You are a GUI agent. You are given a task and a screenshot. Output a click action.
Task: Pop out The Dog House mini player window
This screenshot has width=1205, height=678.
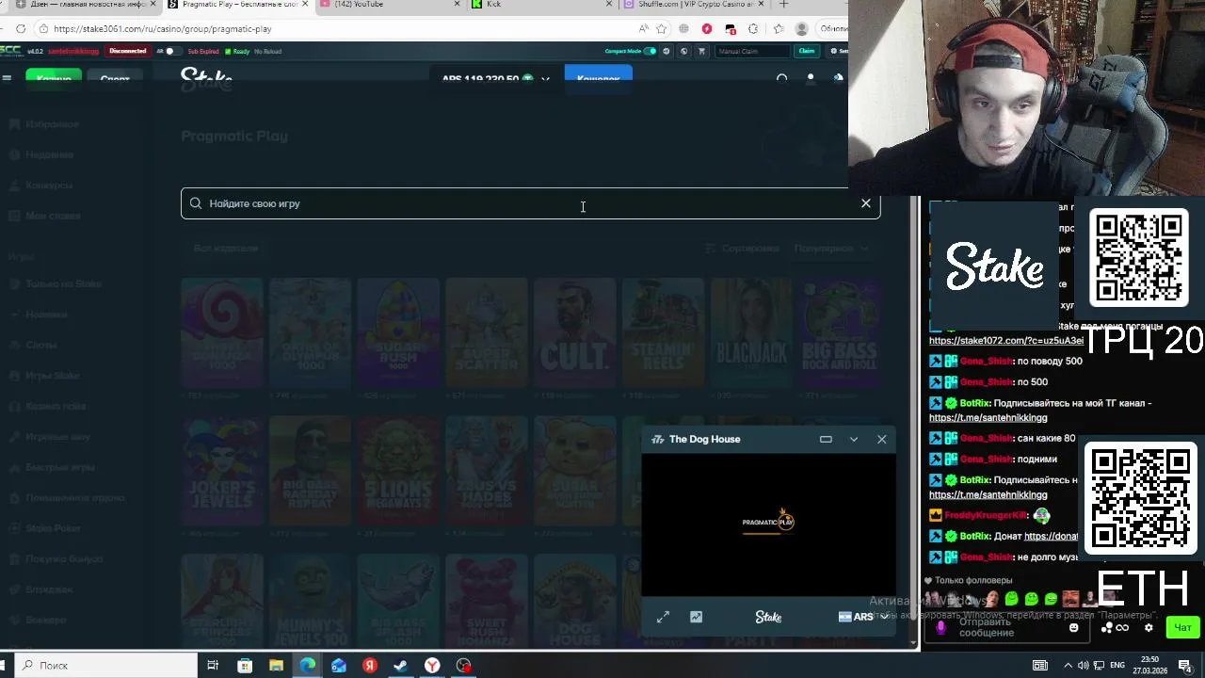click(x=826, y=439)
